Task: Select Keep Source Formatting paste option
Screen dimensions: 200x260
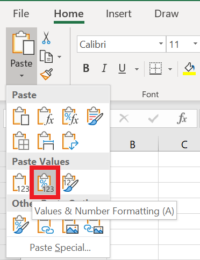Action: coord(95,116)
